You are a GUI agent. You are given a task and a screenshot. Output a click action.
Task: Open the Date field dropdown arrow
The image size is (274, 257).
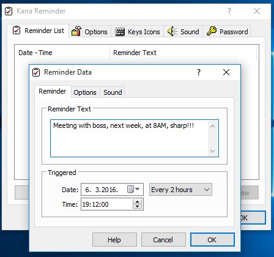138,189
